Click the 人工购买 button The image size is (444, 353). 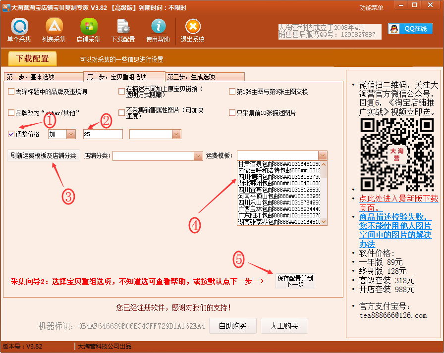tap(284, 326)
